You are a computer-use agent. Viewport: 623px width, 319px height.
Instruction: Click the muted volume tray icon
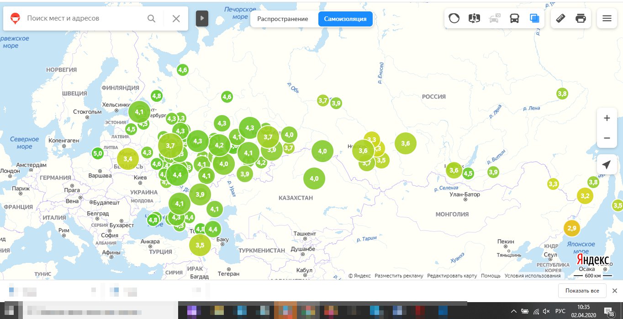(547, 311)
